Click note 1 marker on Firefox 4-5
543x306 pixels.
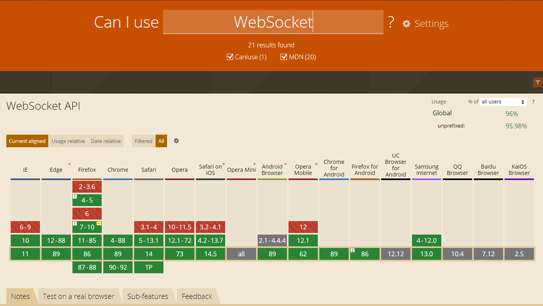(x=74, y=197)
